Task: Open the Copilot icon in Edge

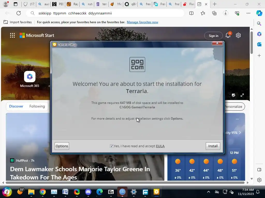Action: pyautogui.click(x=259, y=13)
